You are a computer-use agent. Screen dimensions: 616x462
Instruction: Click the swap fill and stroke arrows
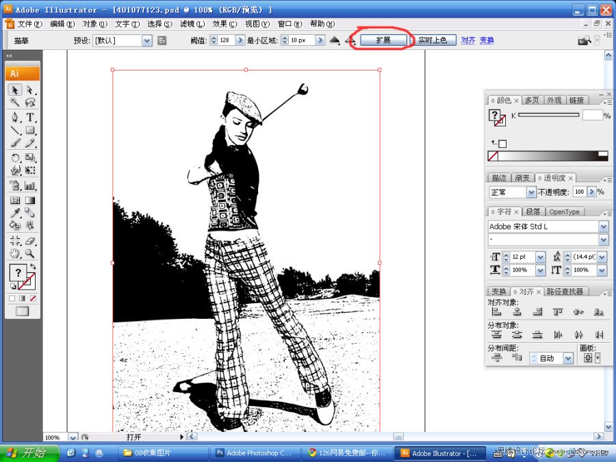pos(32,267)
